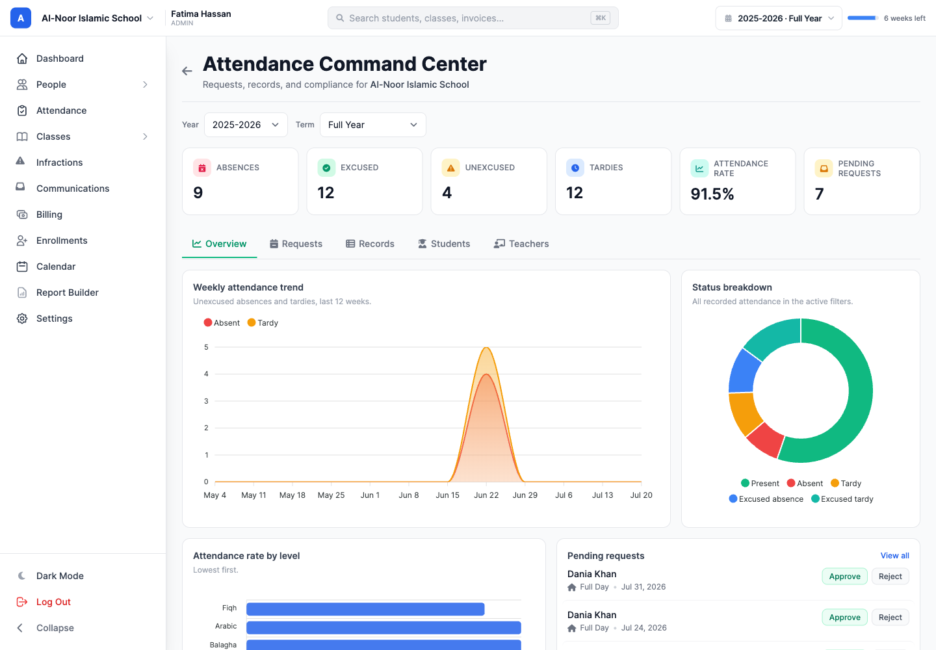Click the weeks-left progress bar
Screen dimensions: 936x650
click(x=863, y=18)
